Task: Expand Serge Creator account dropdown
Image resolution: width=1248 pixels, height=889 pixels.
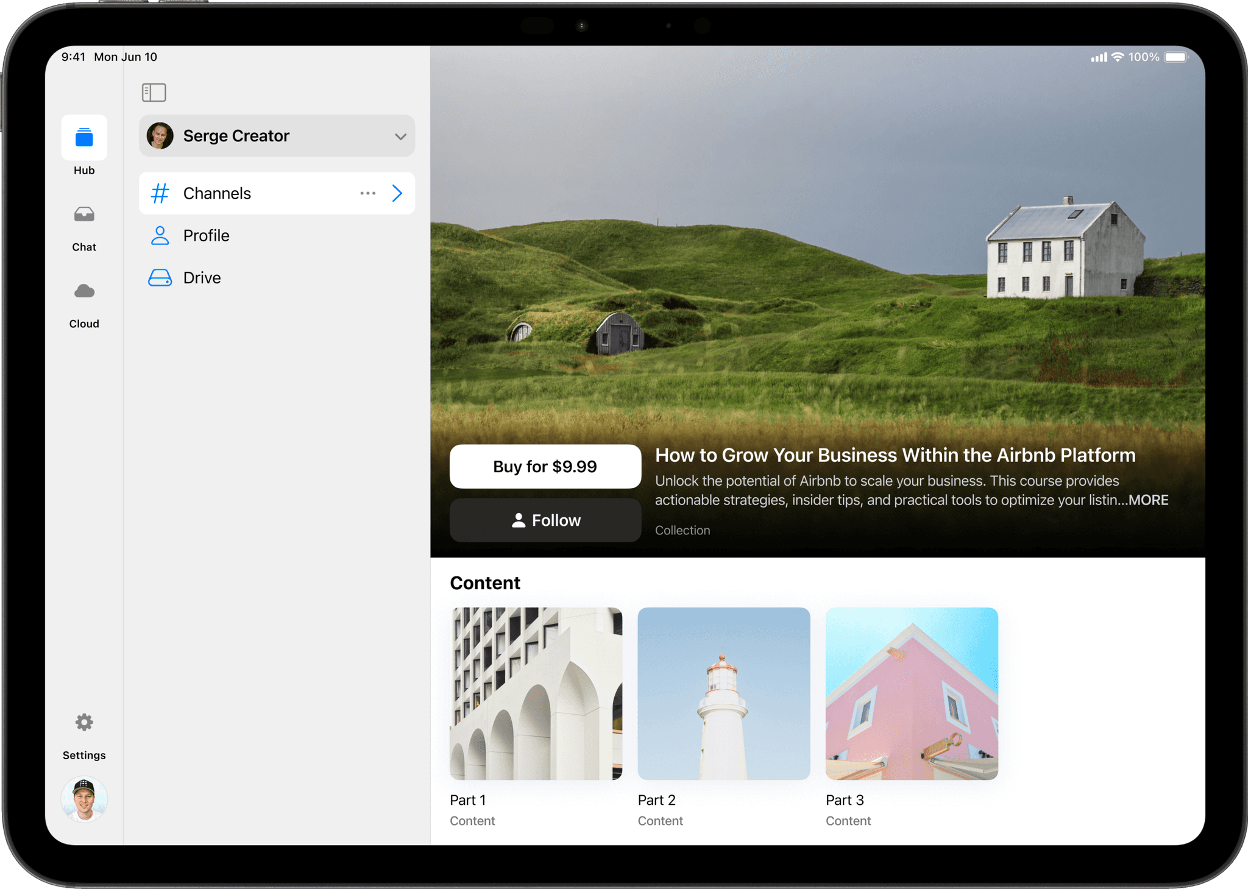Action: [400, 136]
